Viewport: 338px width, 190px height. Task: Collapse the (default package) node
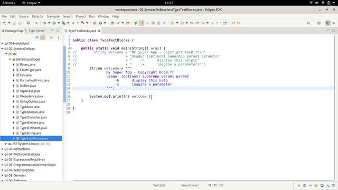(x=10, y=59)
